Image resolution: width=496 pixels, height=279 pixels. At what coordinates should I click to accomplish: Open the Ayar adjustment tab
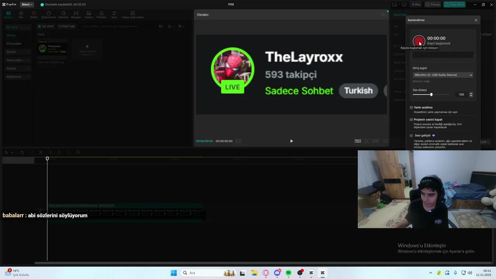coord(114,15)
